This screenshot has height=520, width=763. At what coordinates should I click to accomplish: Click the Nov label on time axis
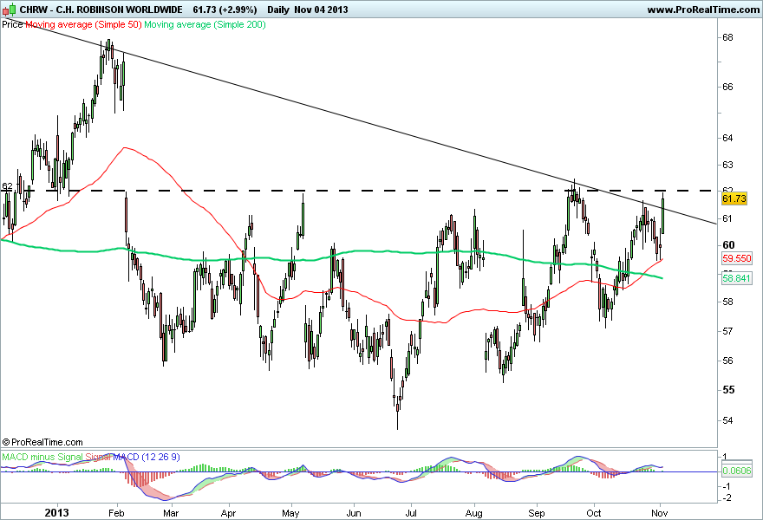click(660, 513)
